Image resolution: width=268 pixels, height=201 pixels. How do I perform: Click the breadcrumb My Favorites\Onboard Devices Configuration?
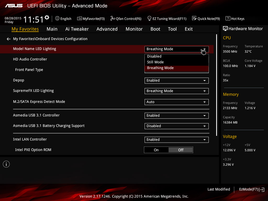click(50, 39)
